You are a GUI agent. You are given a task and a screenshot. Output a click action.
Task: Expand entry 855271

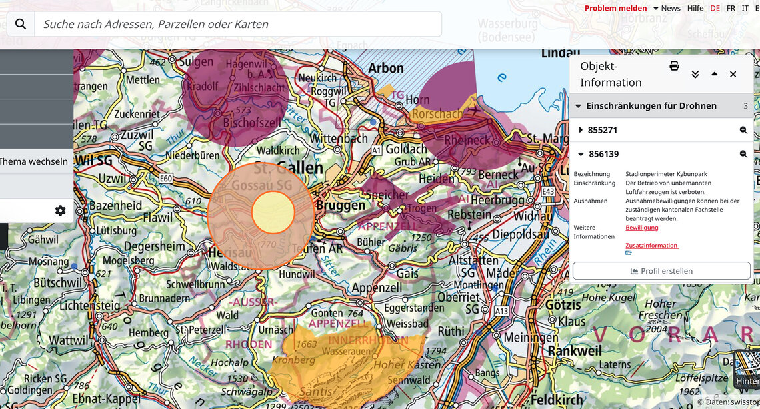(581, 130)
